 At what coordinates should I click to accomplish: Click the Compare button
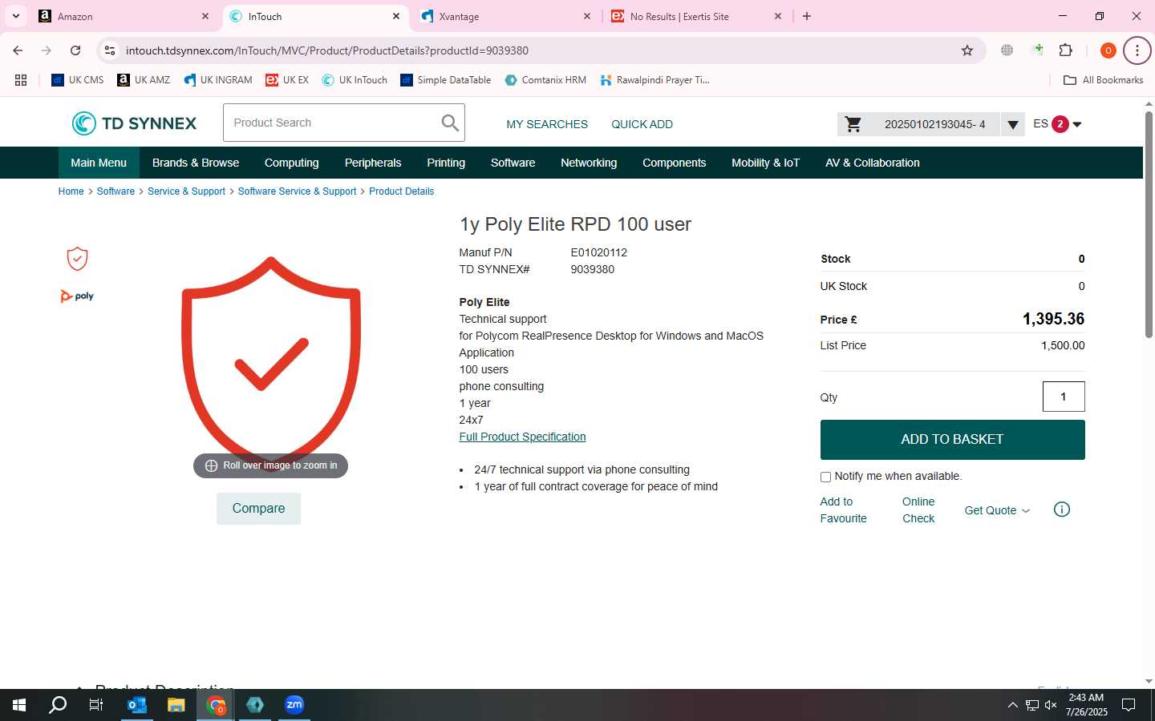(258, 509)
